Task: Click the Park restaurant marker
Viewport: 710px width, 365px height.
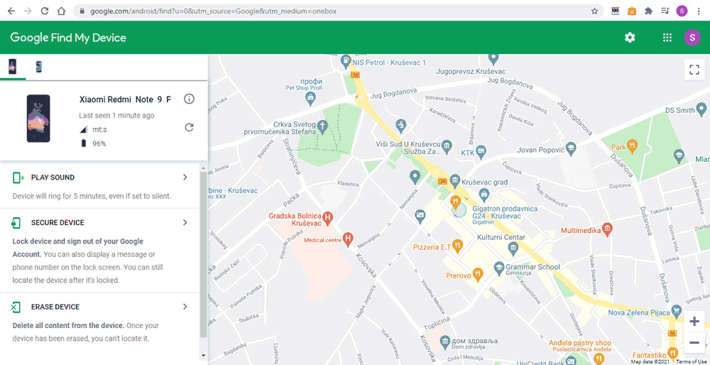Action: 633,146
